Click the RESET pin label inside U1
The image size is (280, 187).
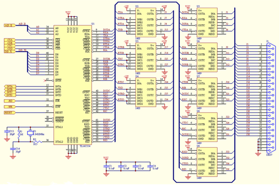coord(59,113)
